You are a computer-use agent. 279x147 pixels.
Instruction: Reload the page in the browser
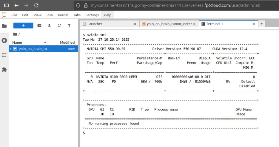click(36, 5)
